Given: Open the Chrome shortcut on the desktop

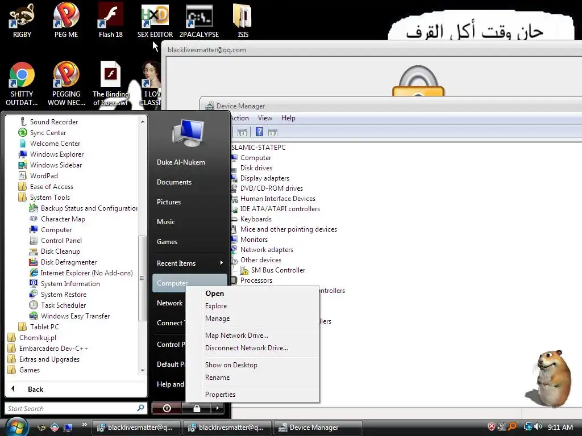Looking at the screenshot, I should 22,84.
